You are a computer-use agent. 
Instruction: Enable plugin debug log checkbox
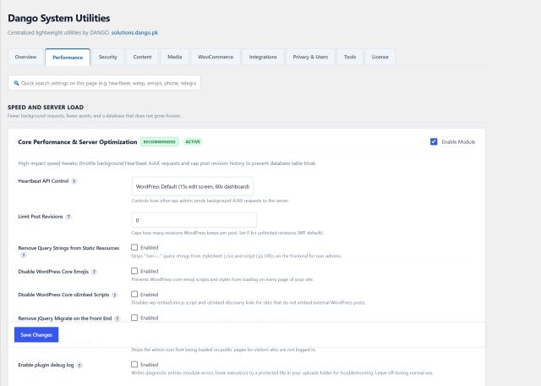click(134, 364)
